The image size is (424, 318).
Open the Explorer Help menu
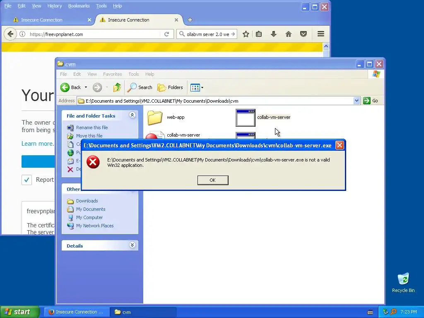pos(149,74)
